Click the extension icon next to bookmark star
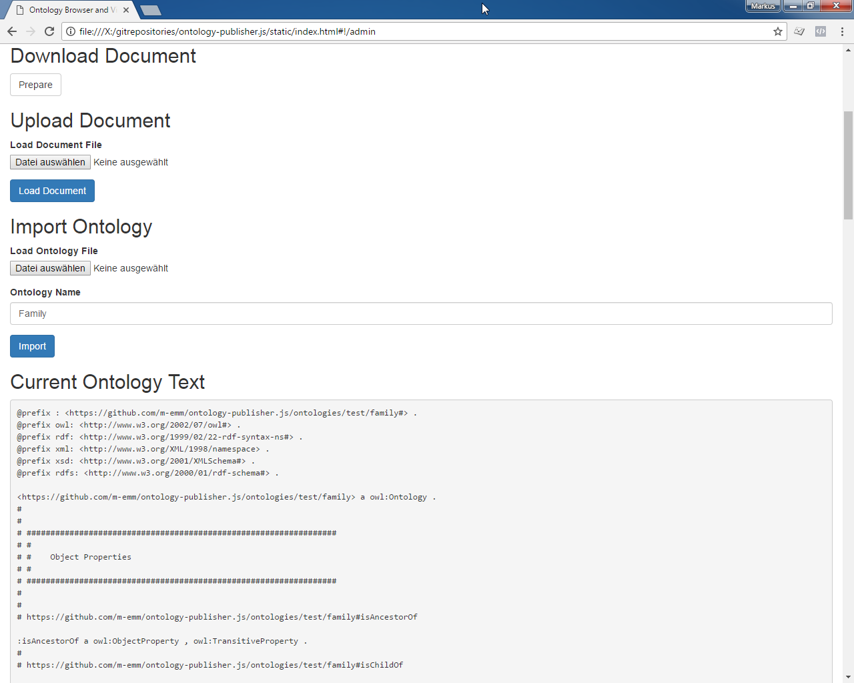The width and height of the screenshot is (854, 683). (x=799, y=31)
